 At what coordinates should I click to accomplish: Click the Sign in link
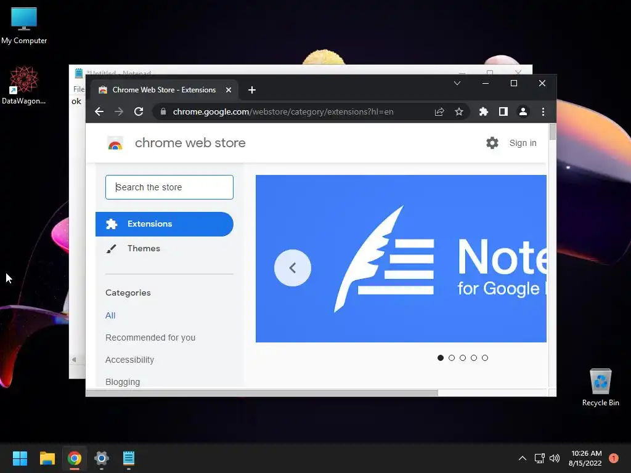pos(523,143)
